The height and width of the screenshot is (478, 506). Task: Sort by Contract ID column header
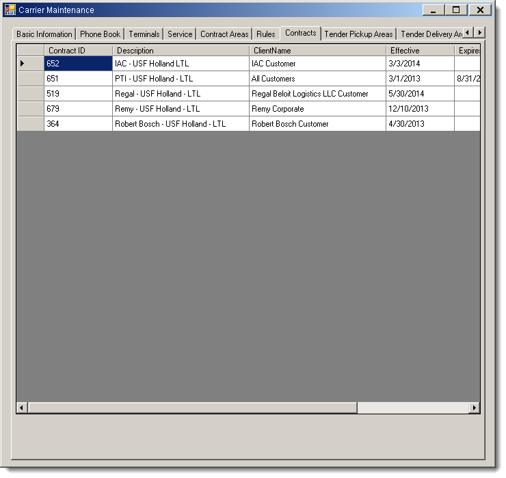pos(78,51)
